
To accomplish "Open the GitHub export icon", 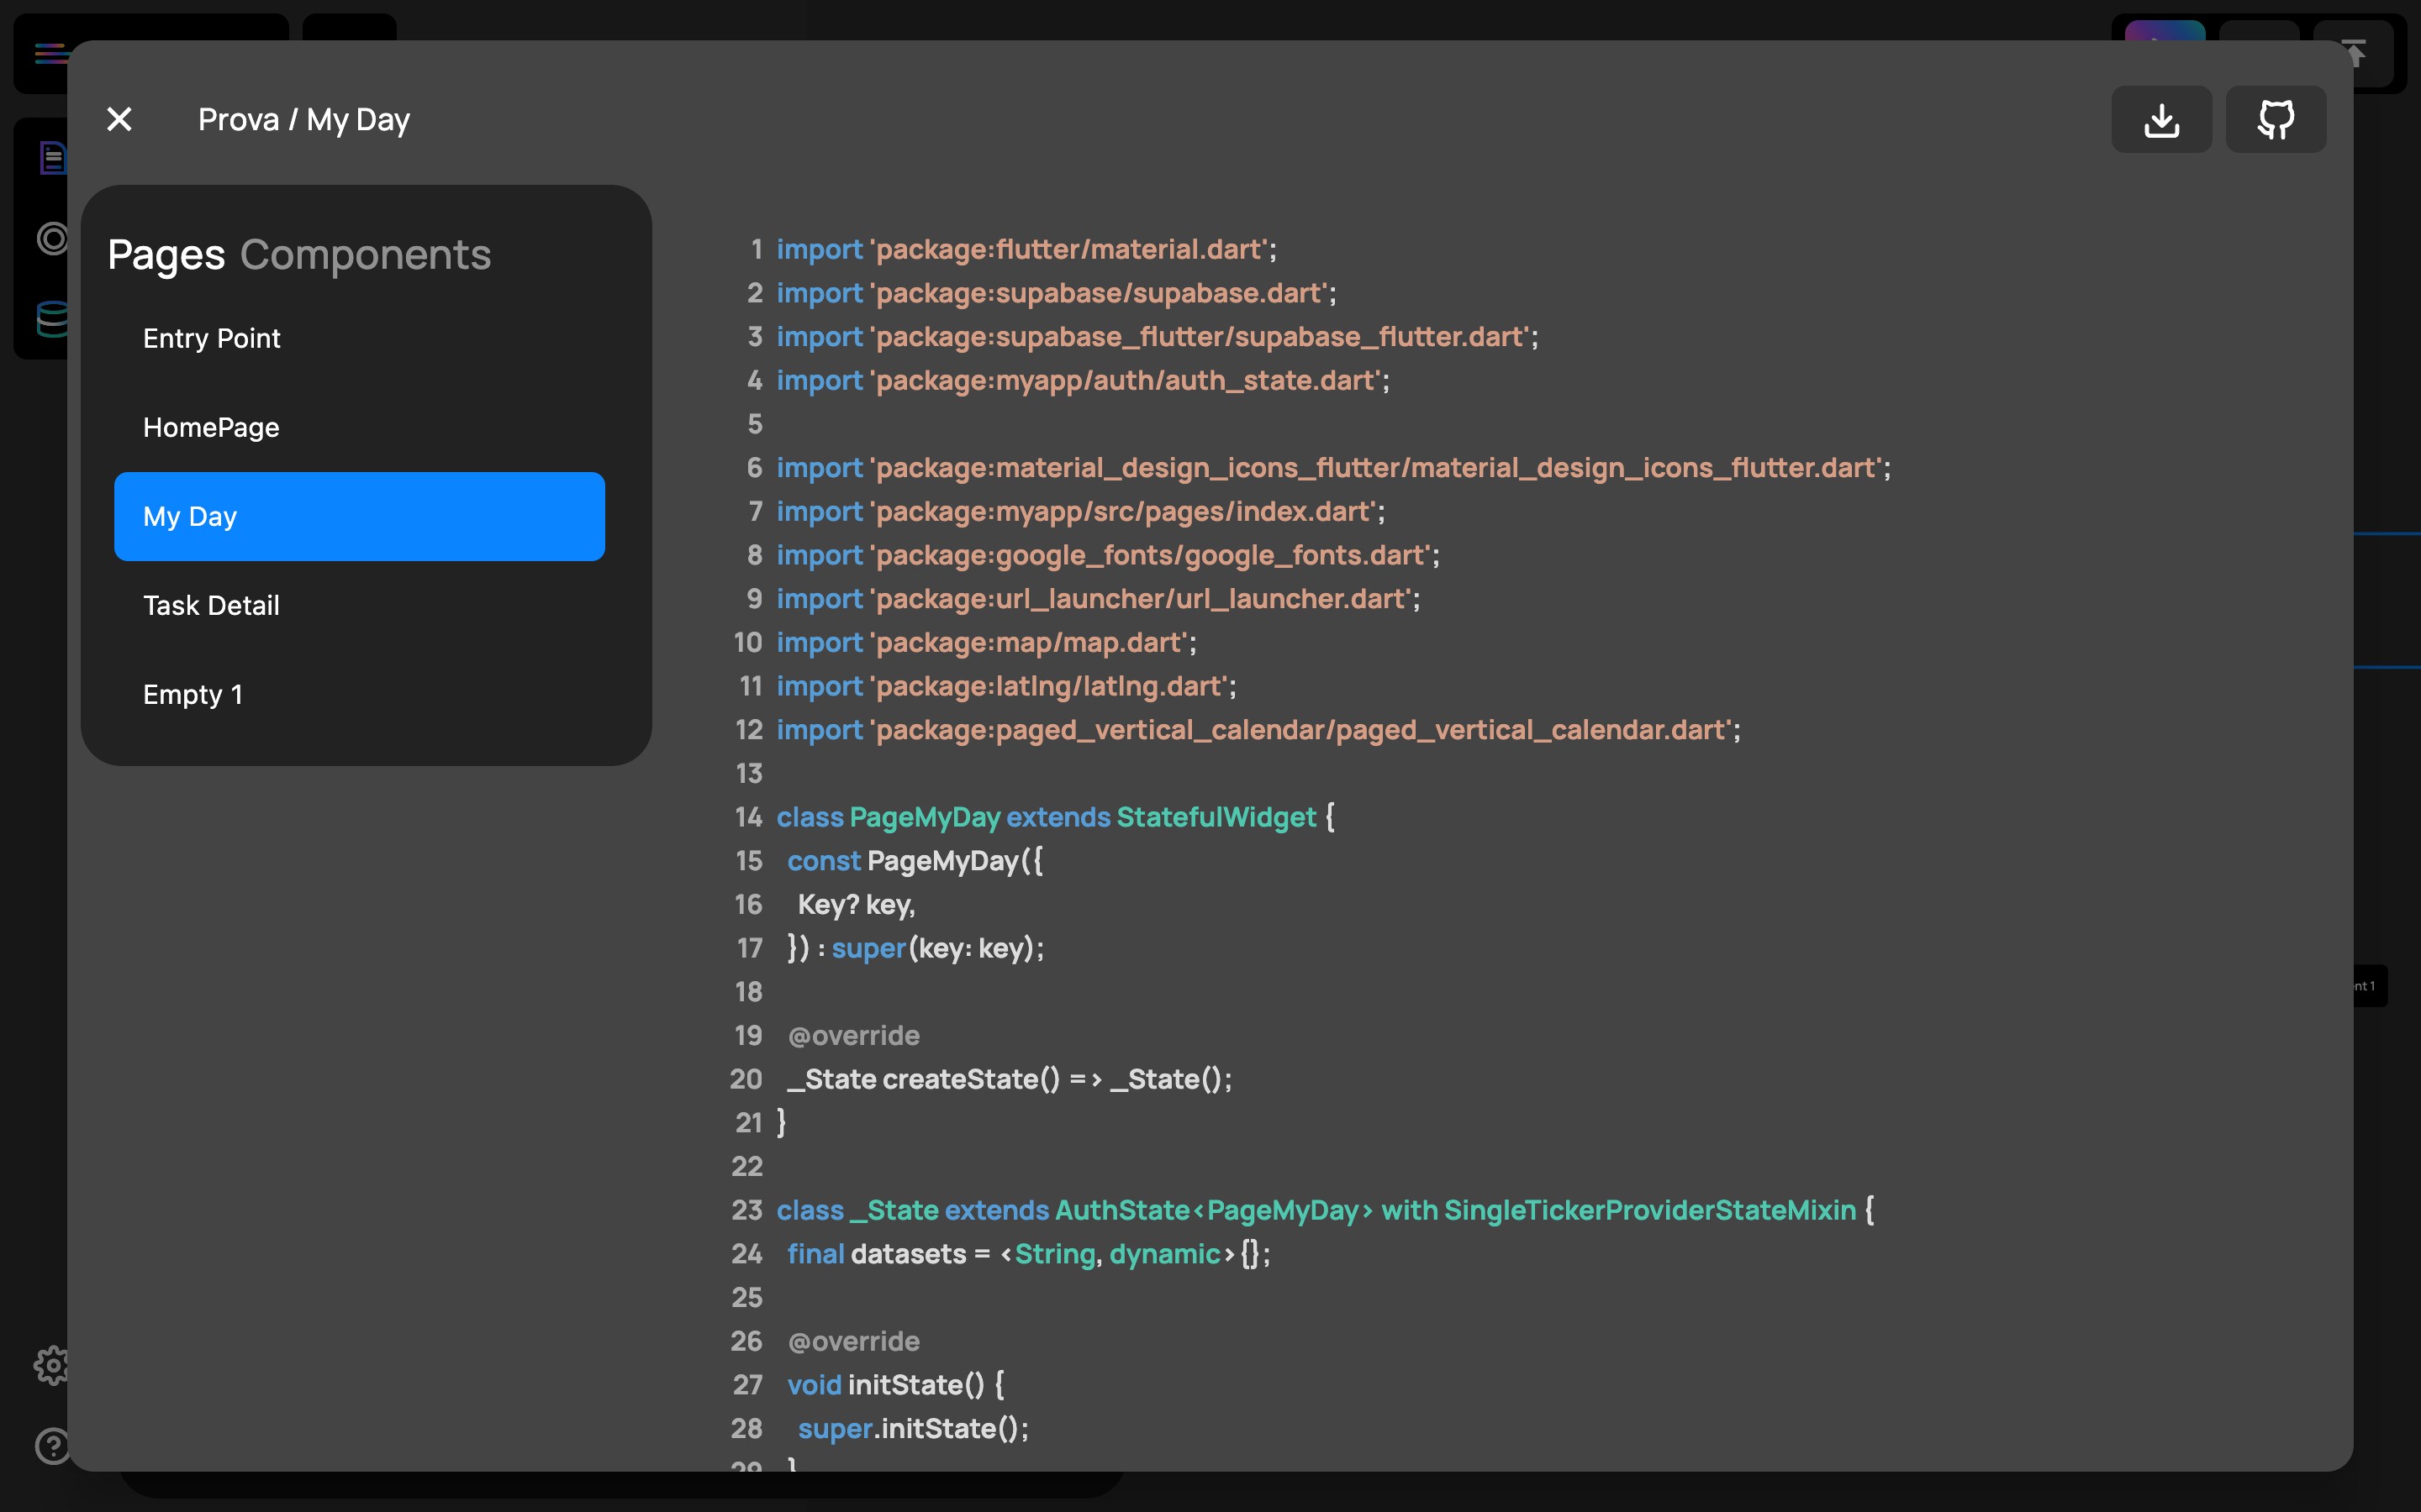I will [x=2275, y=120].
